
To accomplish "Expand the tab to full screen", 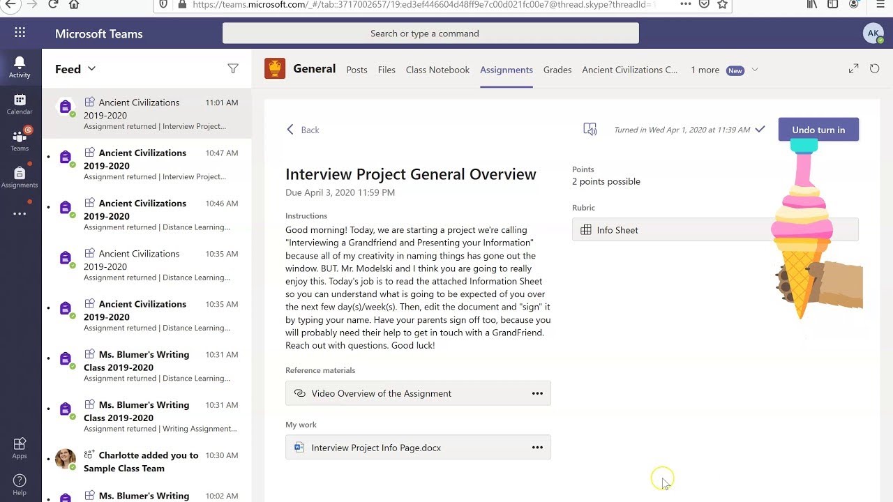I will tap(853, 68).
